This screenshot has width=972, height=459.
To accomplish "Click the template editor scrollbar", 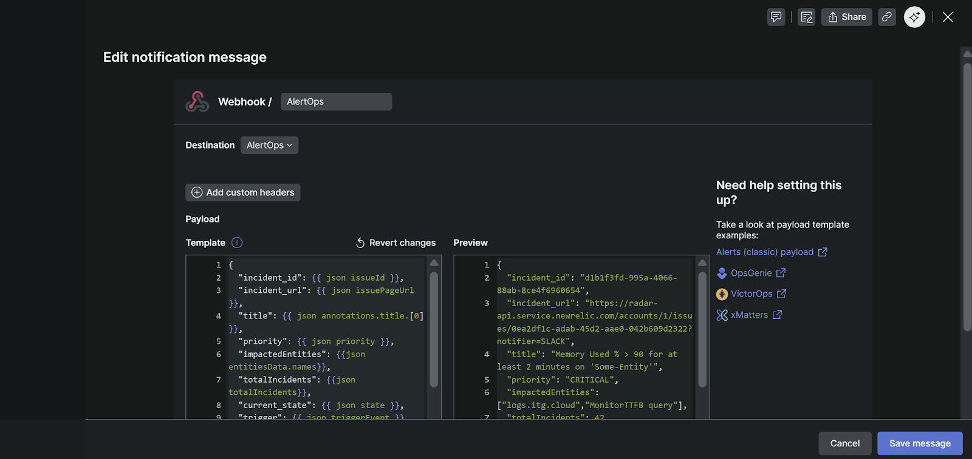I will [434, 329].
